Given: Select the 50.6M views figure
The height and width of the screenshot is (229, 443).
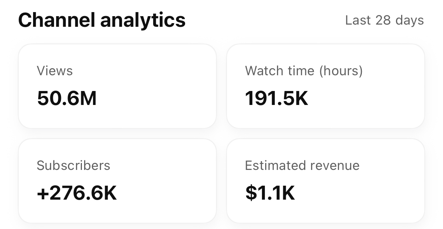Looking at the screenshot, I should (x=67, y=98).
